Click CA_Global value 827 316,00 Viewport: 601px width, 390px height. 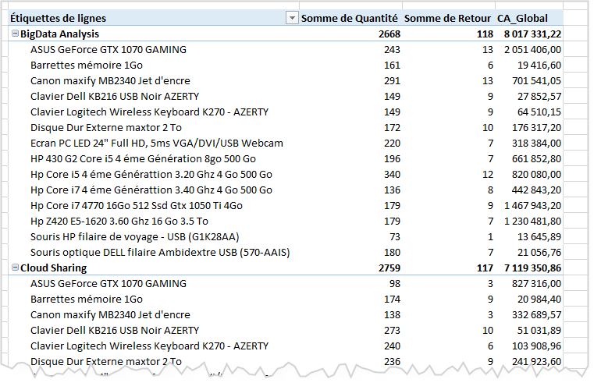pyautogui.click(x=537, y=283)
